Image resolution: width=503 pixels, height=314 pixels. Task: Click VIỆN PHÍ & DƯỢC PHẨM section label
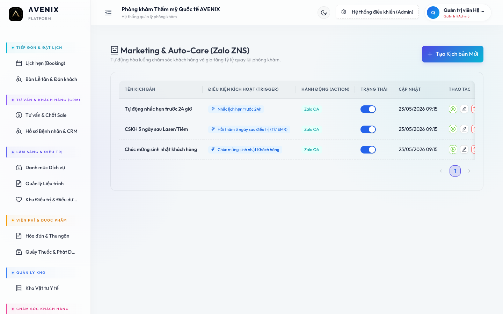click(42, 220)
